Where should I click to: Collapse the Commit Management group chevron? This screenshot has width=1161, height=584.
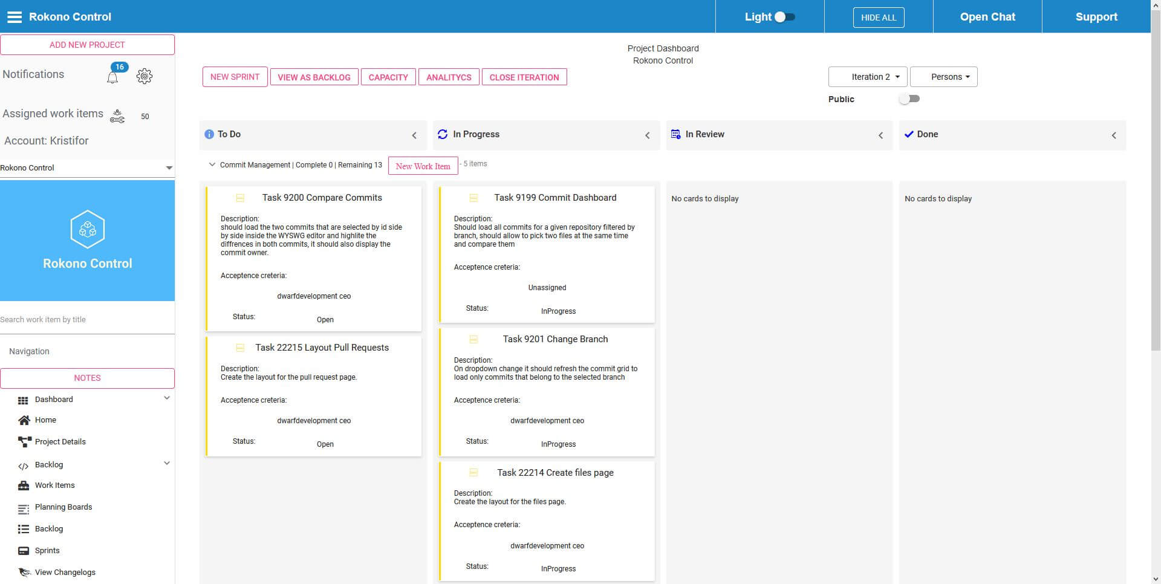212,164
